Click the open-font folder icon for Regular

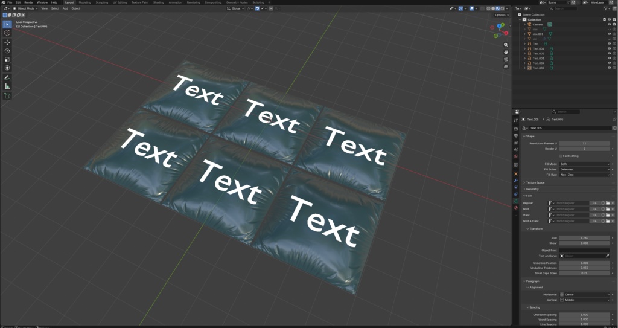click(x=608, y=203)
